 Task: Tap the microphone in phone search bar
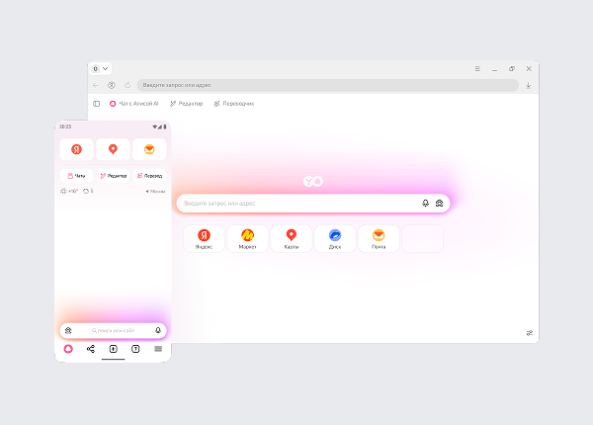tap(158, 330)
